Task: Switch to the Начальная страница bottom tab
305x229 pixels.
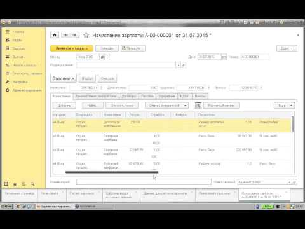Action: pyautogui.click(x=20, y=193)
